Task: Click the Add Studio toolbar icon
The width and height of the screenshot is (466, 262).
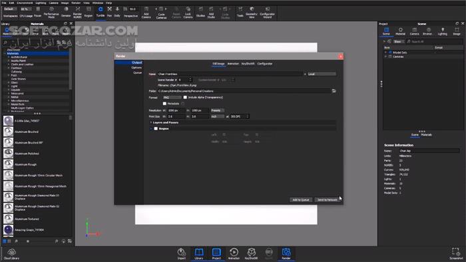Action: 211,12
